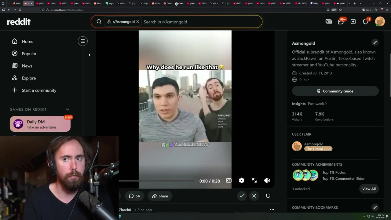
Task: Click the Create post plus icon
Action: click(353, 22)
